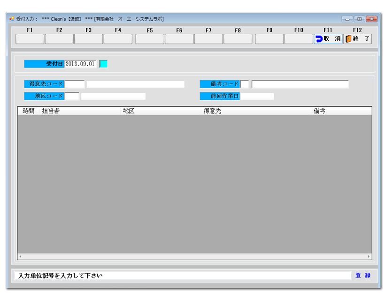This screenshot has width=385, height=300.
Task: Click the status message 入力単位記号を入力して下さい
Action: [61, 276]
